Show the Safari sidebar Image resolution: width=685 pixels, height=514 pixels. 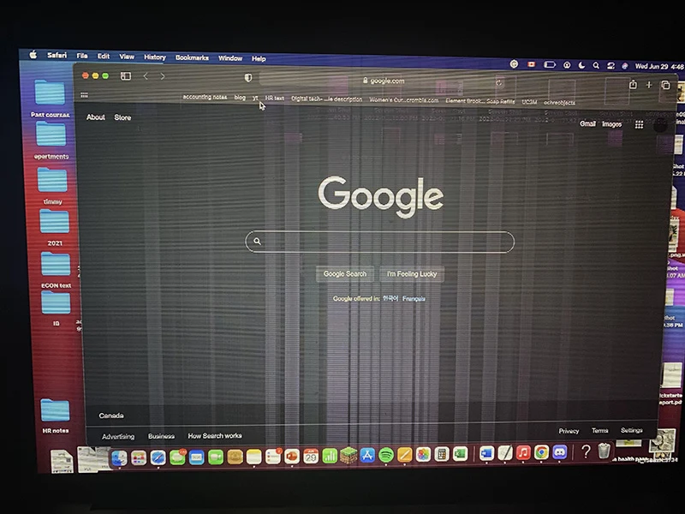tap(126, 76)
